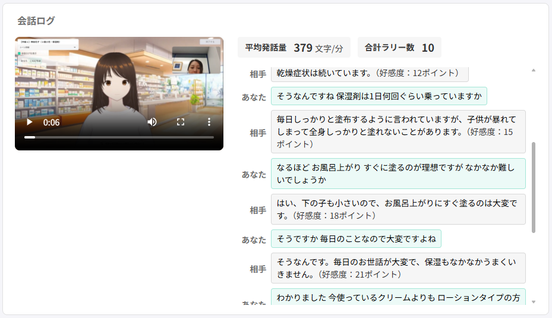Mute the video with the speaker icon
The image size is (552, 318).
(x=152, y=122)
